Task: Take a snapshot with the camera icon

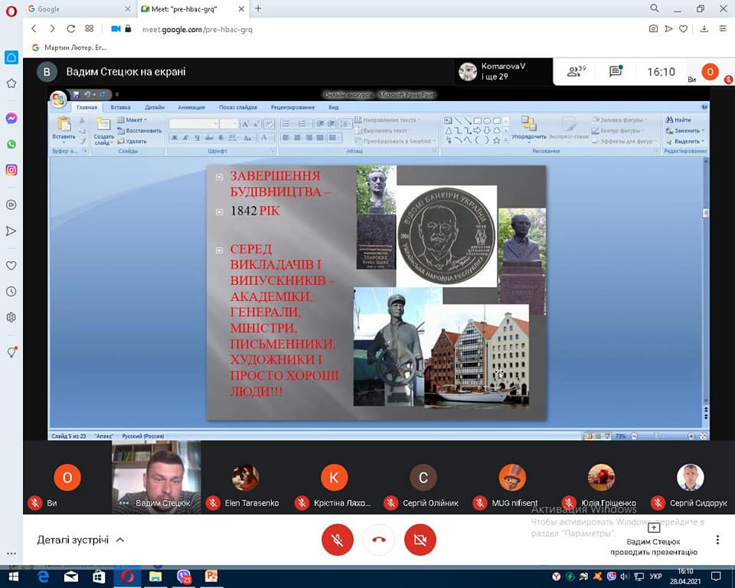Action: click(x=653, y=29)
